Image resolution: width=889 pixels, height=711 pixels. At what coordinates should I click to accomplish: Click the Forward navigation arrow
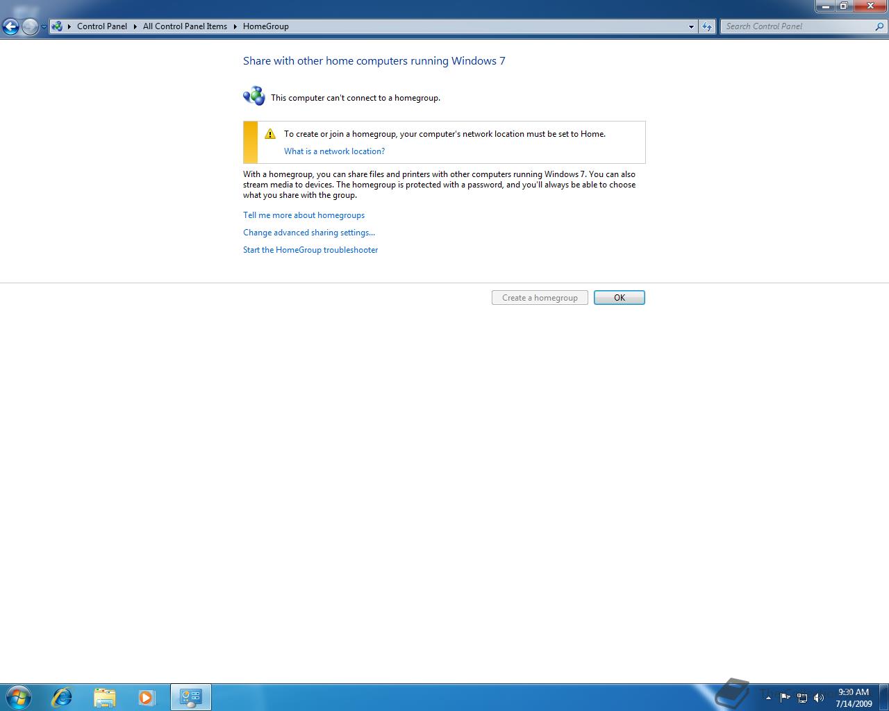tap(30, 26)
